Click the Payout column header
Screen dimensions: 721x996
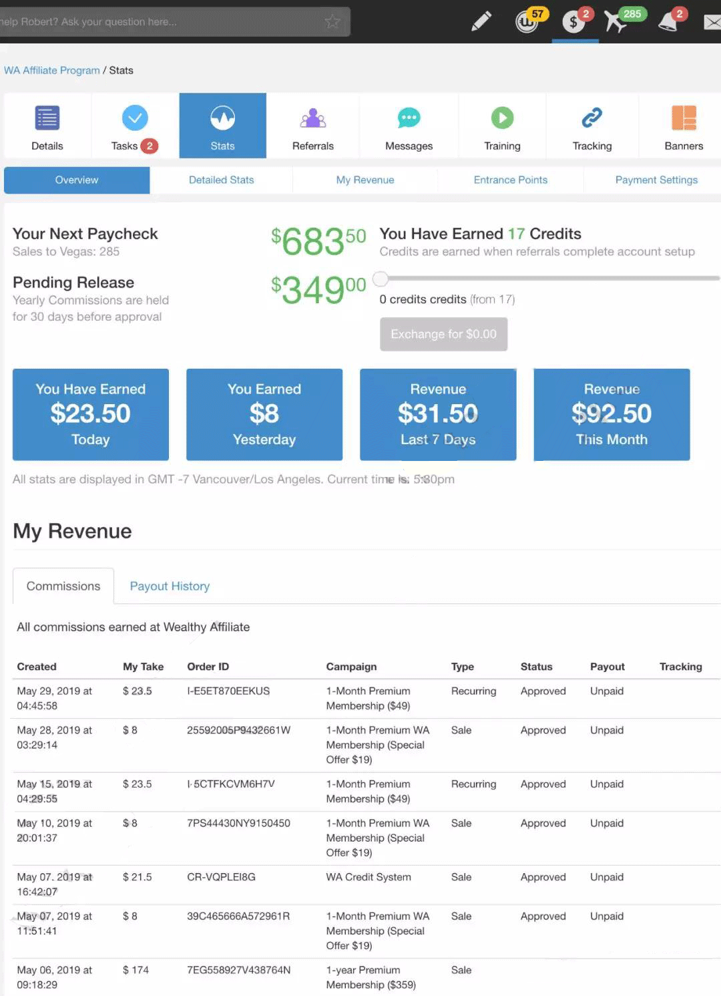pos(608,667)
